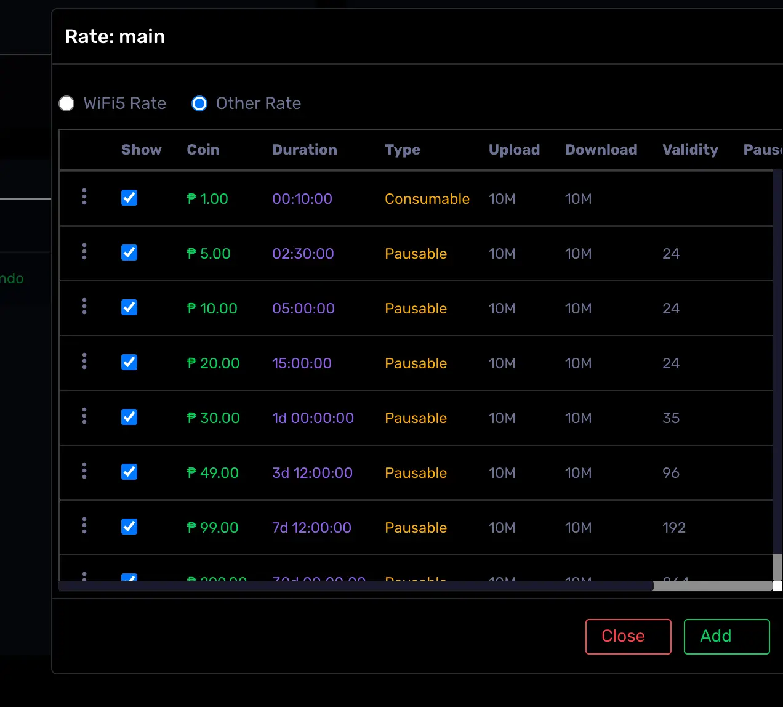Open the options menu for ₱1.00 rate row
Image resolution: width=783 pixels, height=707 pixels.
(x=84, y=196)
